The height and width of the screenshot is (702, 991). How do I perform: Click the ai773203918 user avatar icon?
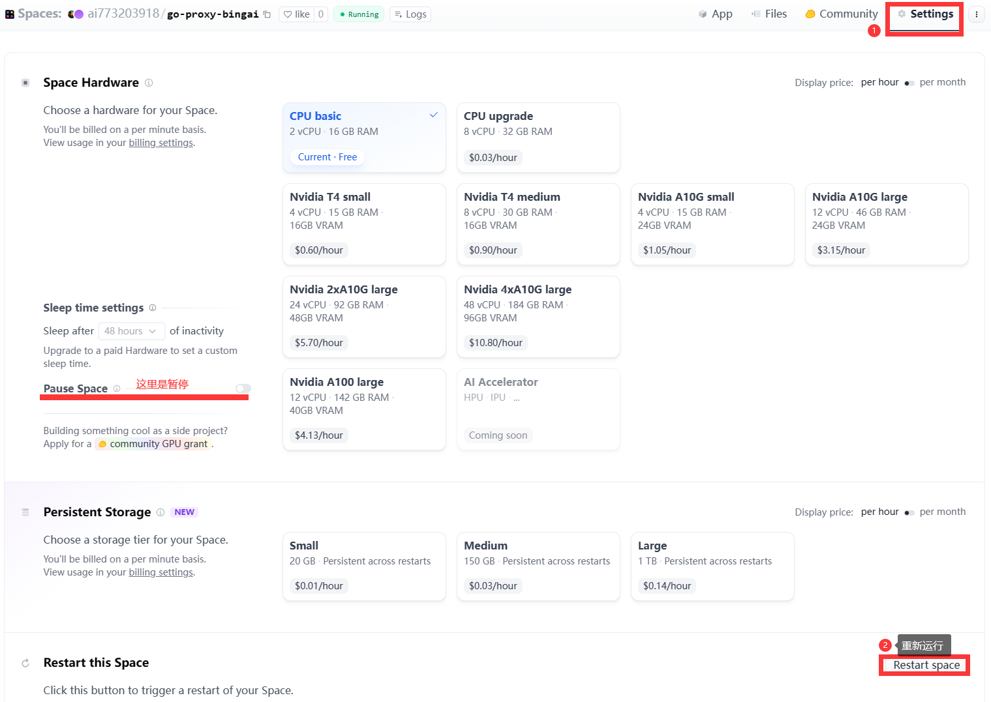click(76, 14)
